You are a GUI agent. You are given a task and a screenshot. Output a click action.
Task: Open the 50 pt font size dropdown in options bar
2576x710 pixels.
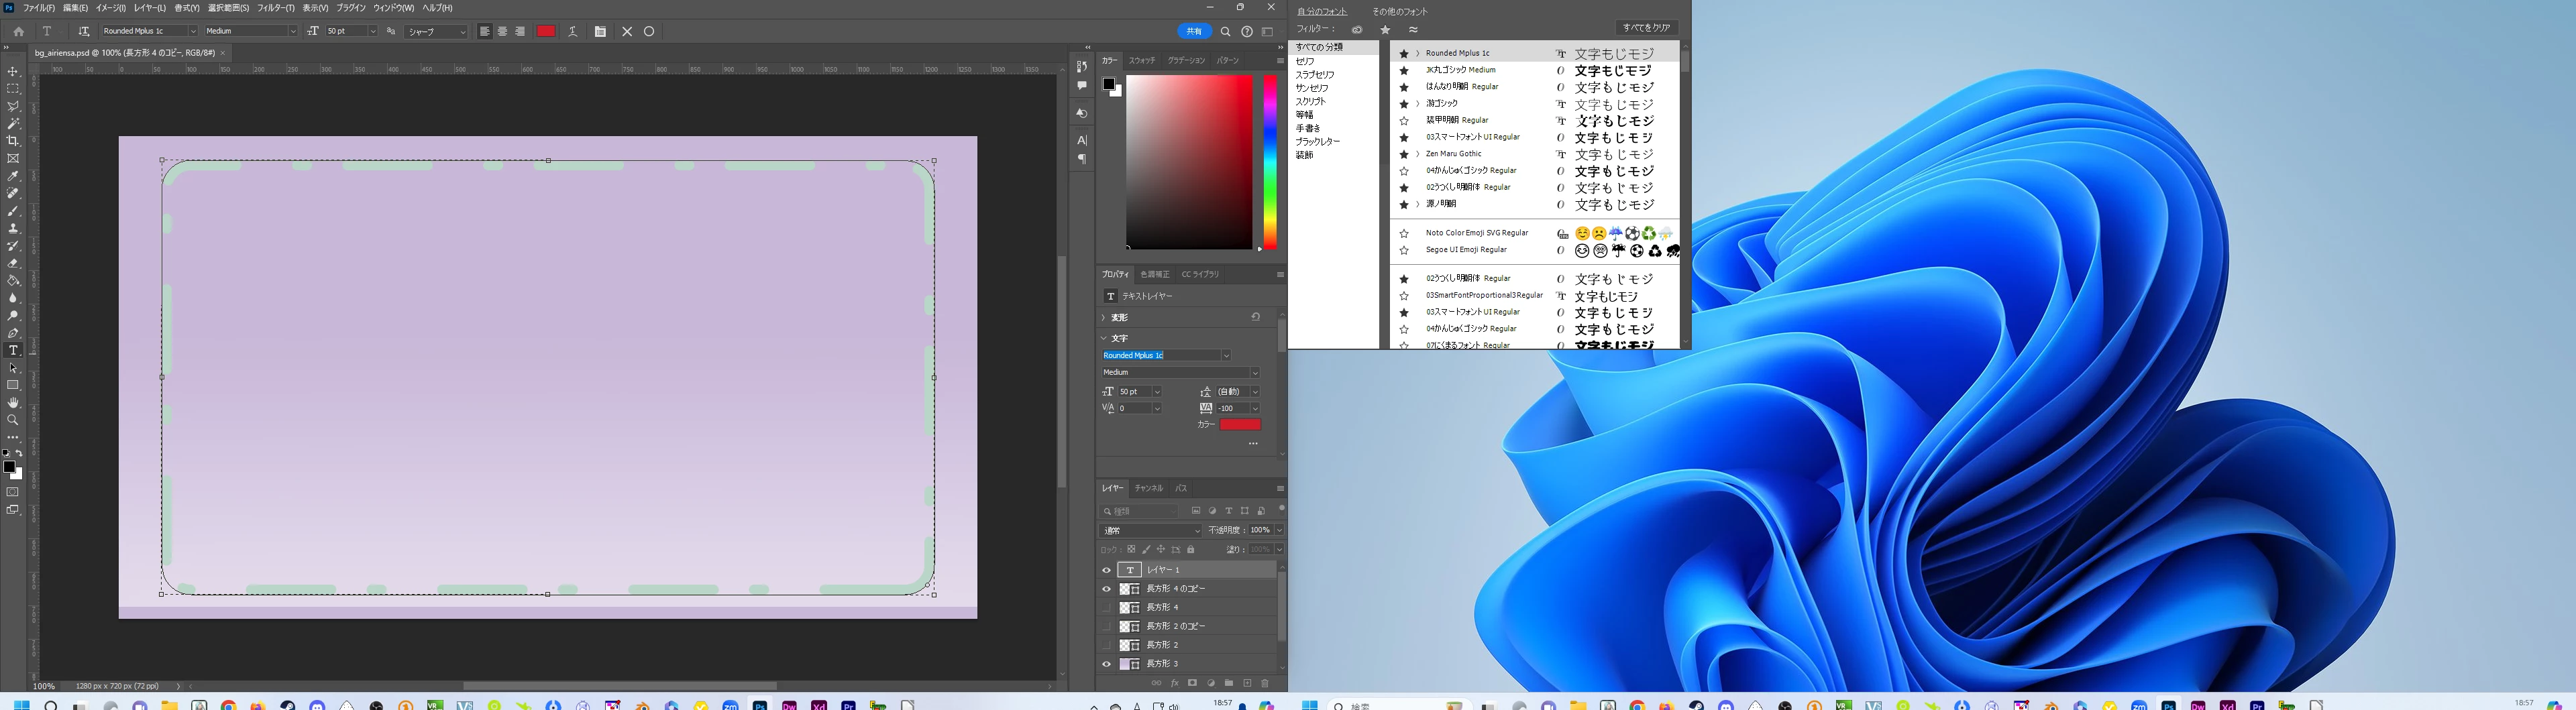coord(373,31)
